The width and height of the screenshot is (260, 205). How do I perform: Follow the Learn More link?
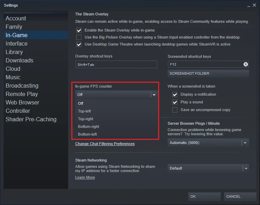pyautogui.click(x=85, y=177)
